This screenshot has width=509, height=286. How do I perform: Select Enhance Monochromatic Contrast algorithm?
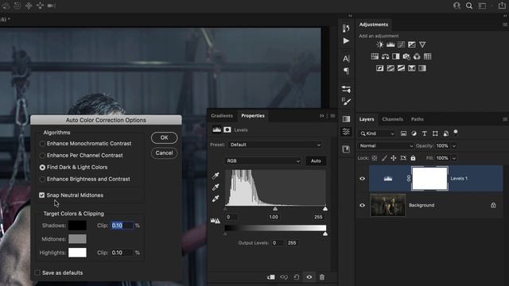point(42,143)
